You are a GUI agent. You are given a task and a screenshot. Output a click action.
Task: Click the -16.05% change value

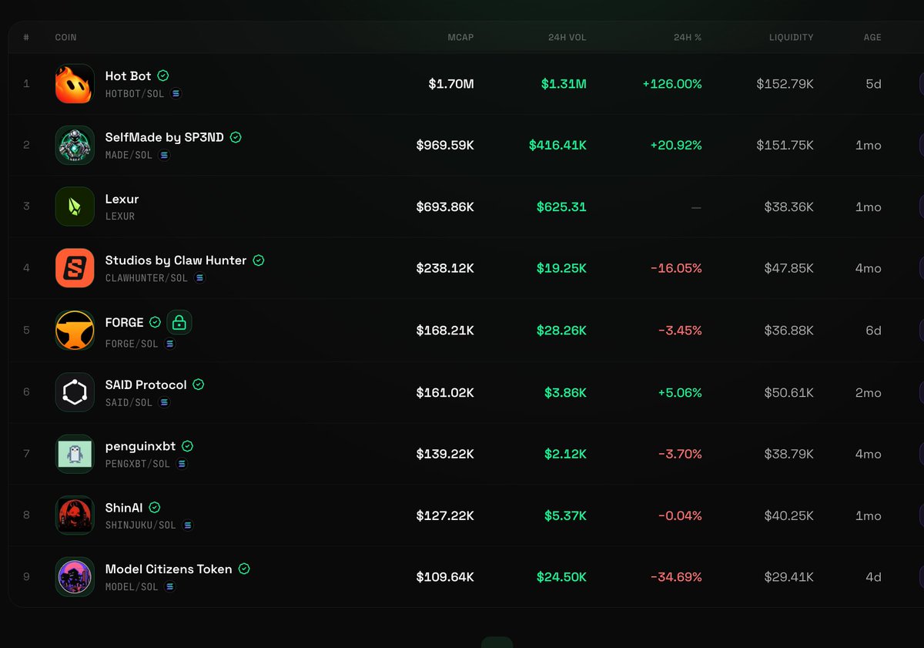click(676, 268)
